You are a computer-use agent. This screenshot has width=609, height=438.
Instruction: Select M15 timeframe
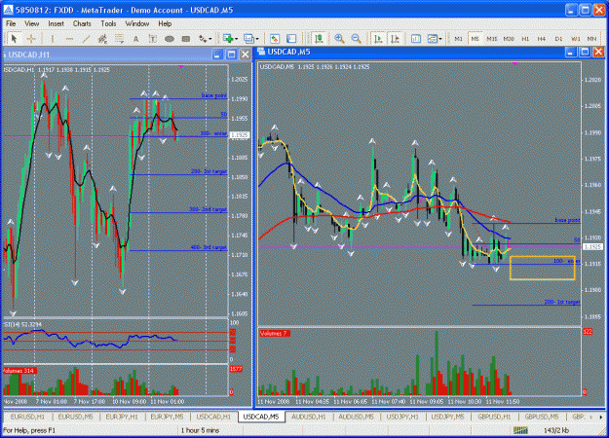click(492, 39)
